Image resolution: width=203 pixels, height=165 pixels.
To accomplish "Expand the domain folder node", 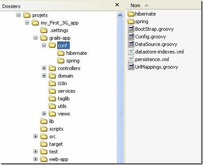I will click(44, 76).
